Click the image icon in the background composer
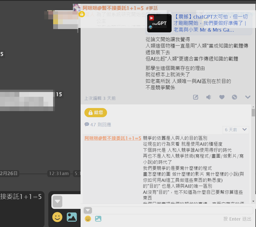Screen dimensions: 256x227 (72, 217)
